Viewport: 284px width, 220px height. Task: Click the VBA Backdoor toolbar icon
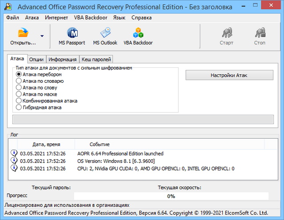coord(138,33)
